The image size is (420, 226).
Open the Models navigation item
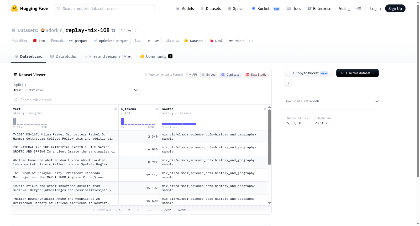185,8
